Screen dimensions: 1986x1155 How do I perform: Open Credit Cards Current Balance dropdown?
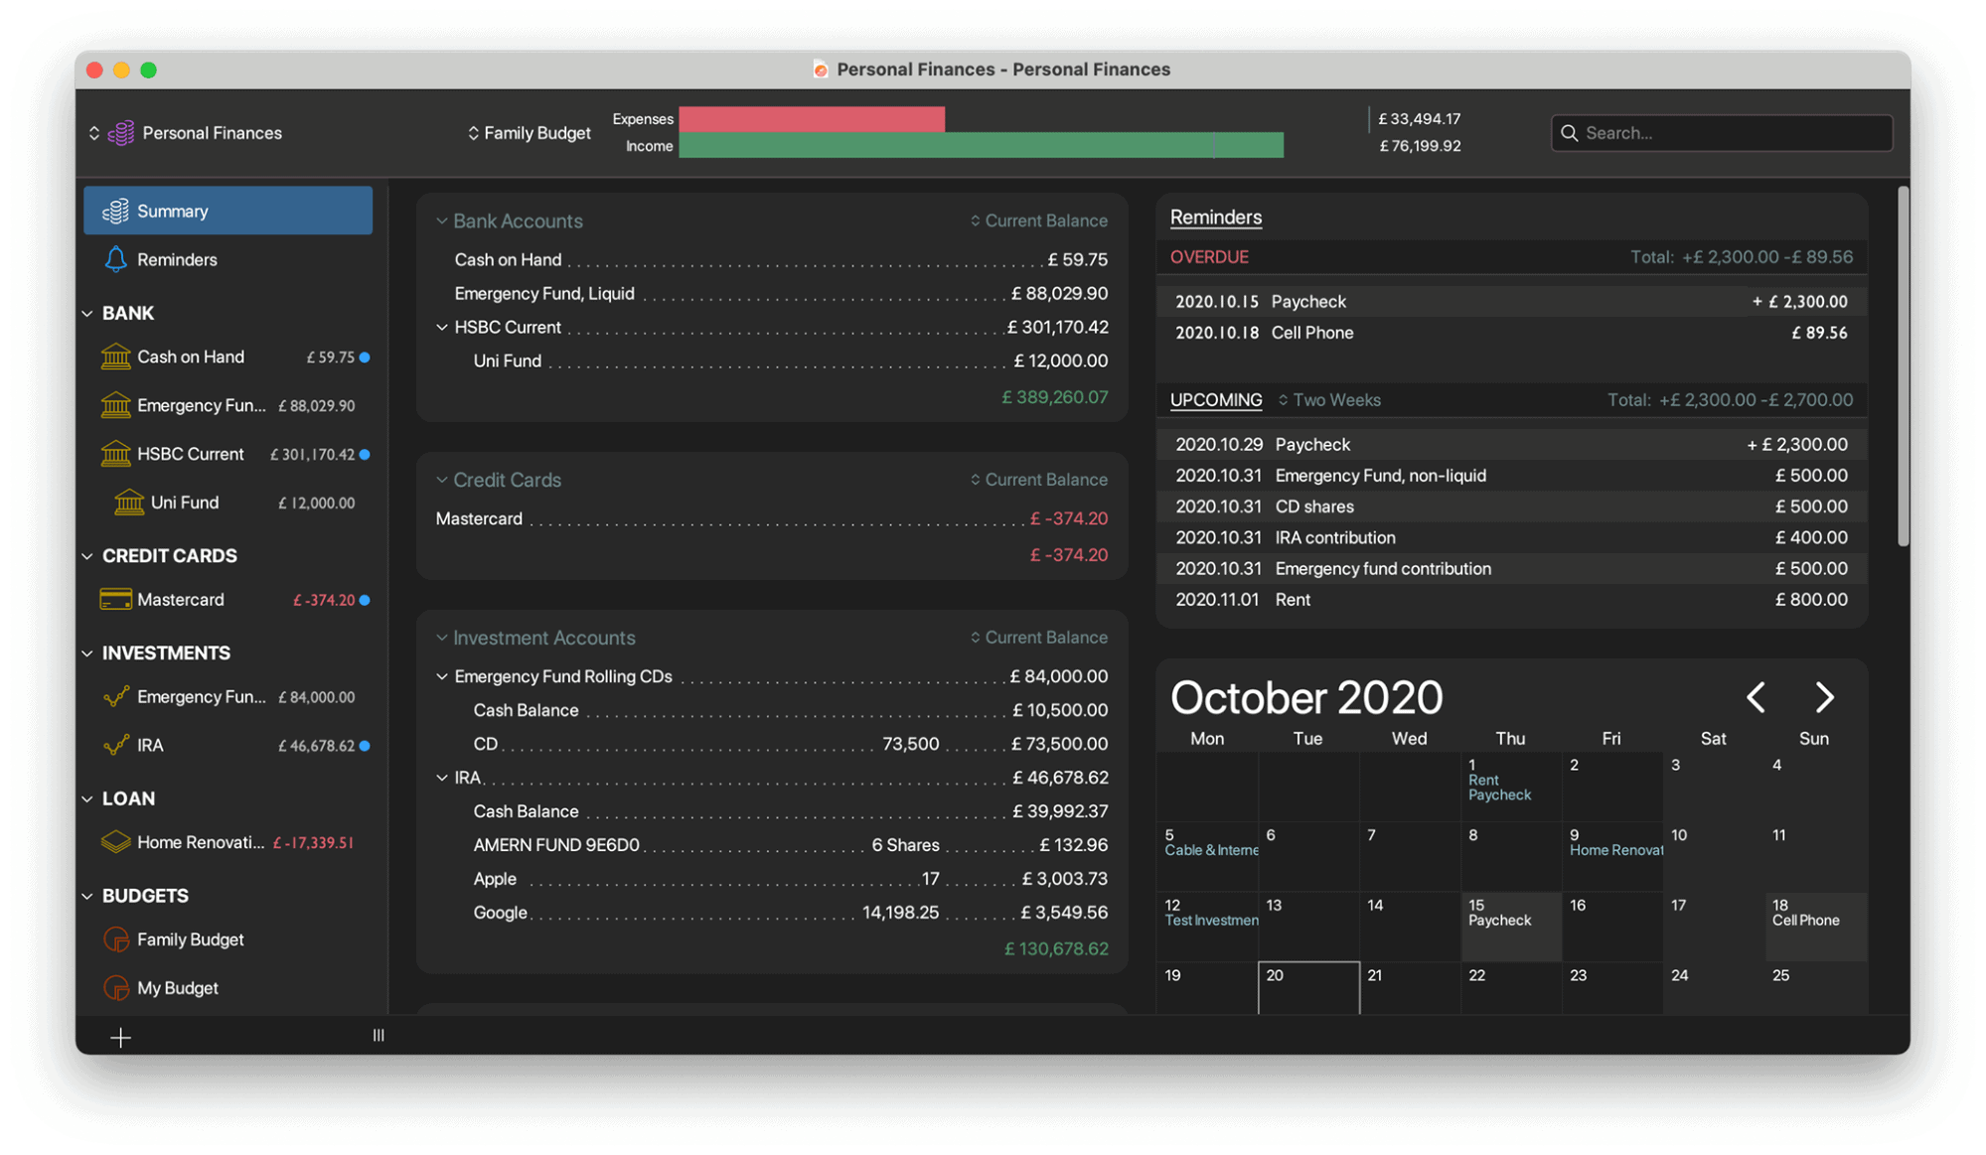1039,480
